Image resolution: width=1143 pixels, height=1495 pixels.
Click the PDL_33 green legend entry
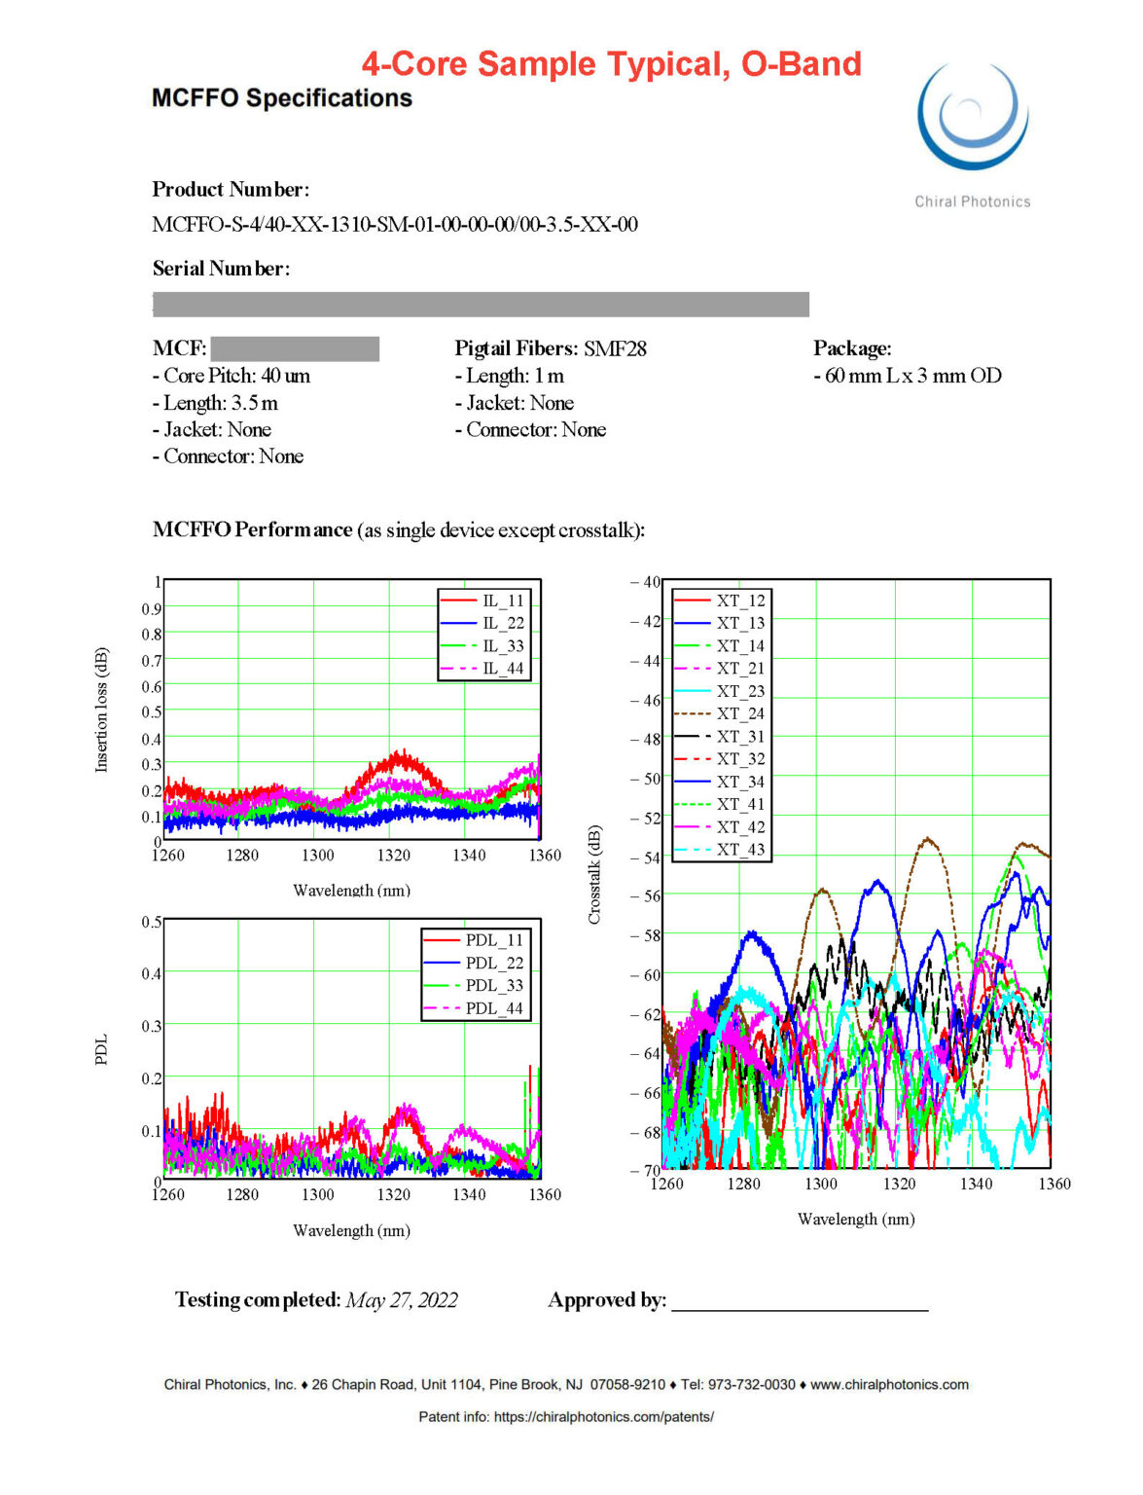tap(475, 986)
